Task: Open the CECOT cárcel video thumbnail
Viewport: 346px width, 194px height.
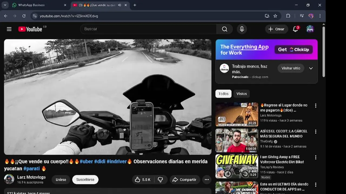Action: tap(237, 140)
